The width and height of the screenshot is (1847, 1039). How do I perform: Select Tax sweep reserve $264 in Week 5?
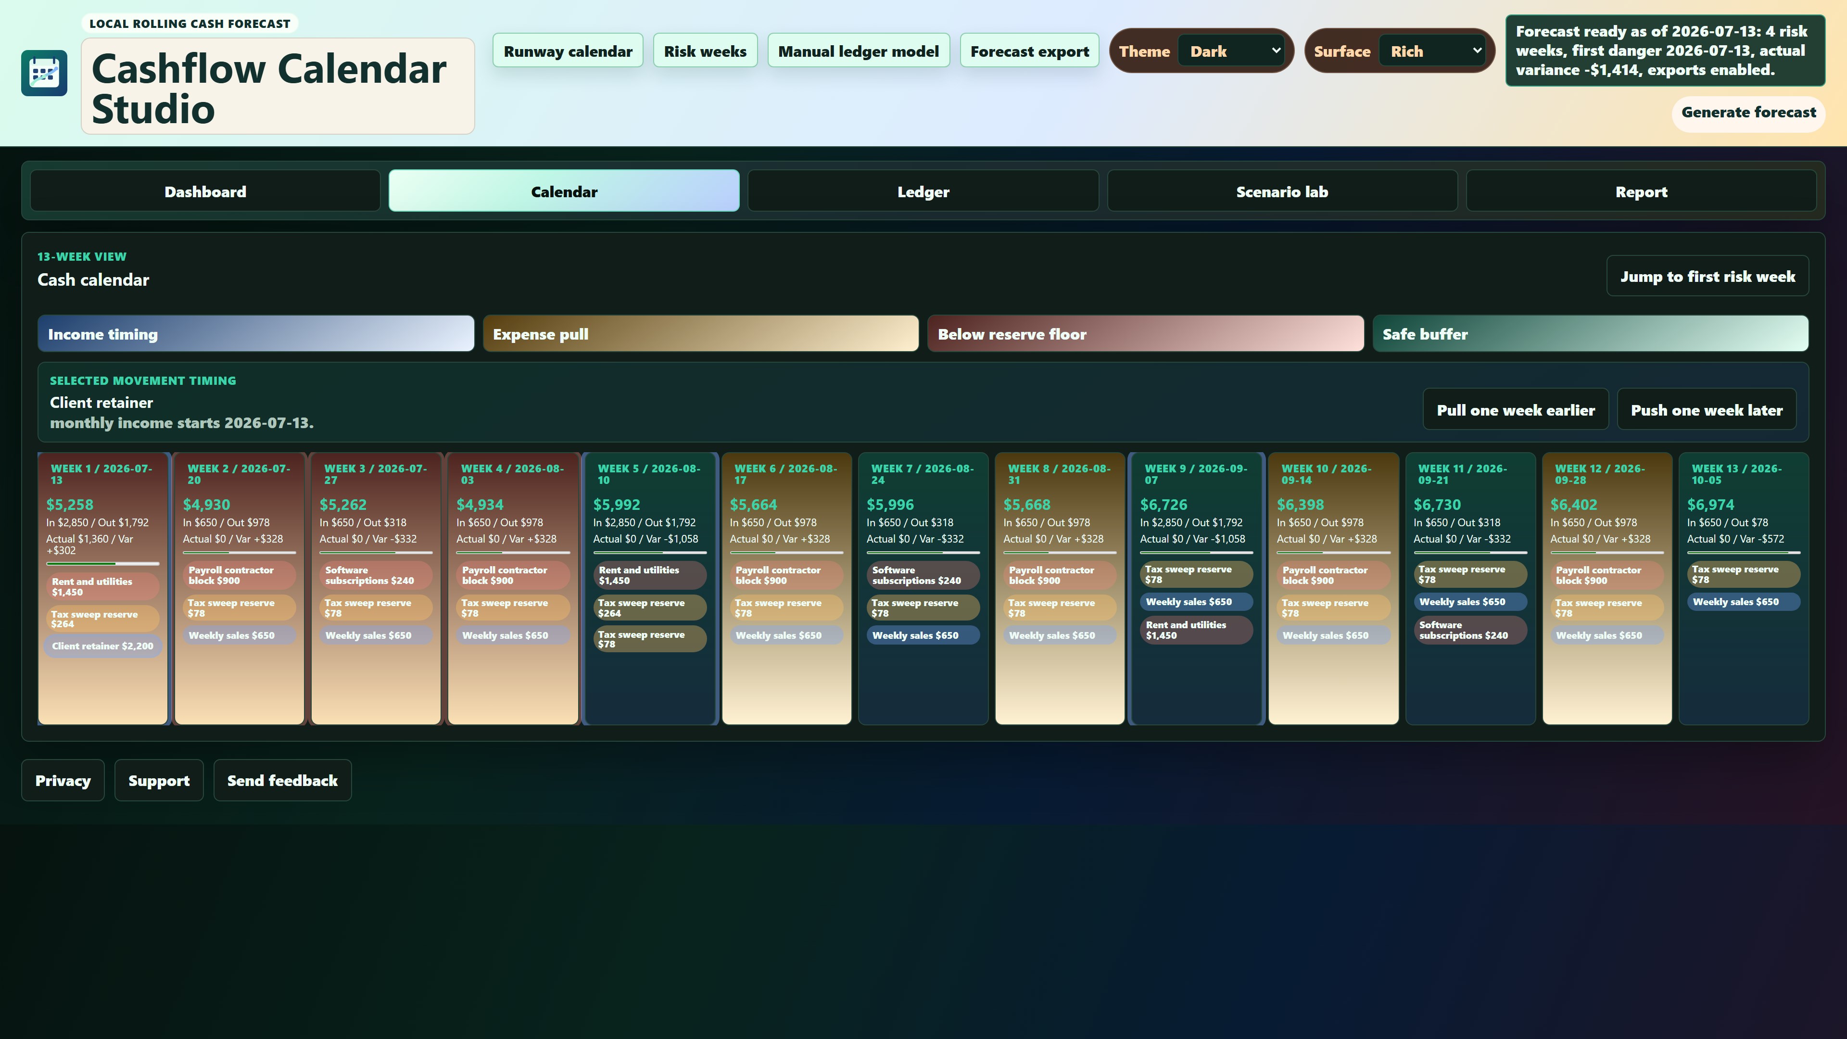tap(650, 608)
